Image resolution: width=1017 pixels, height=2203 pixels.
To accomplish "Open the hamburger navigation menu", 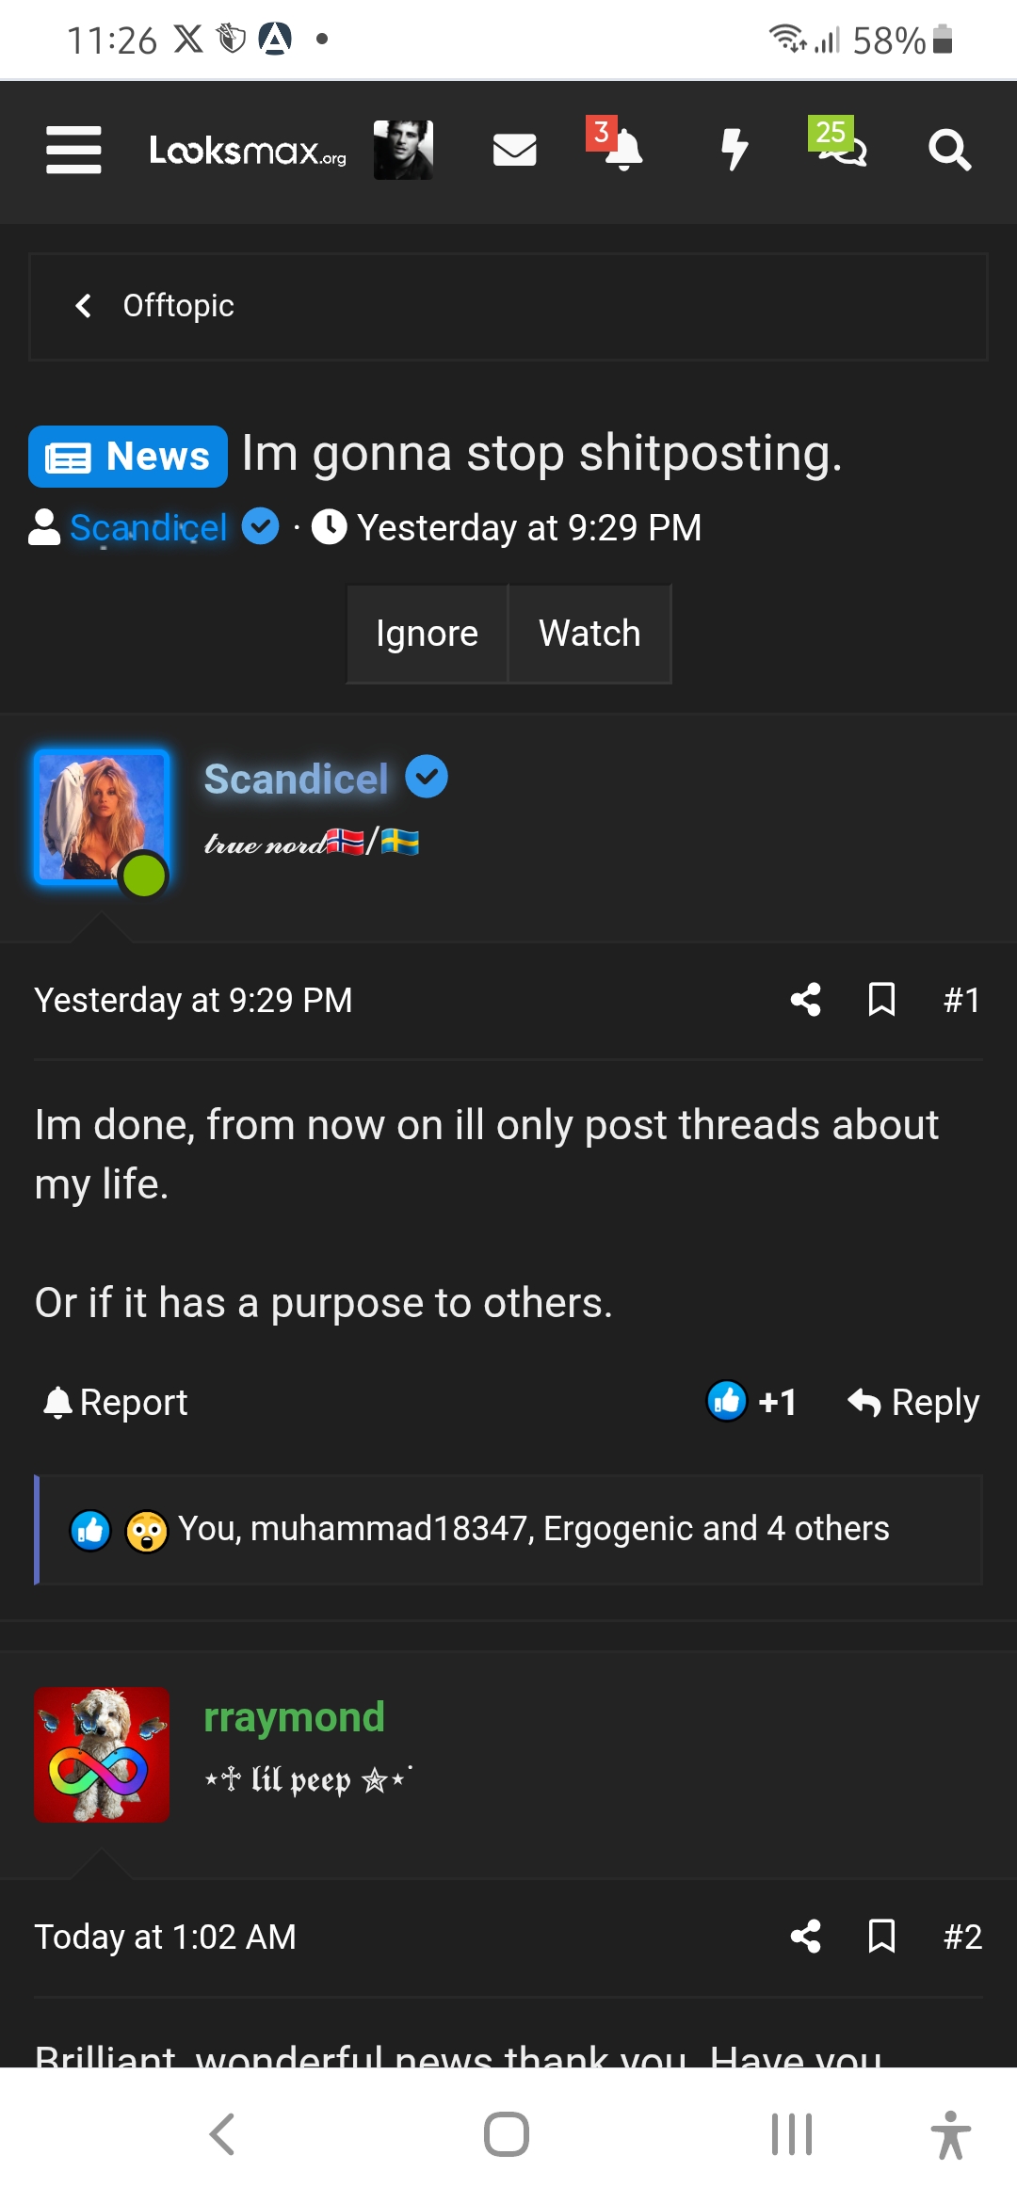I will 73,150.
